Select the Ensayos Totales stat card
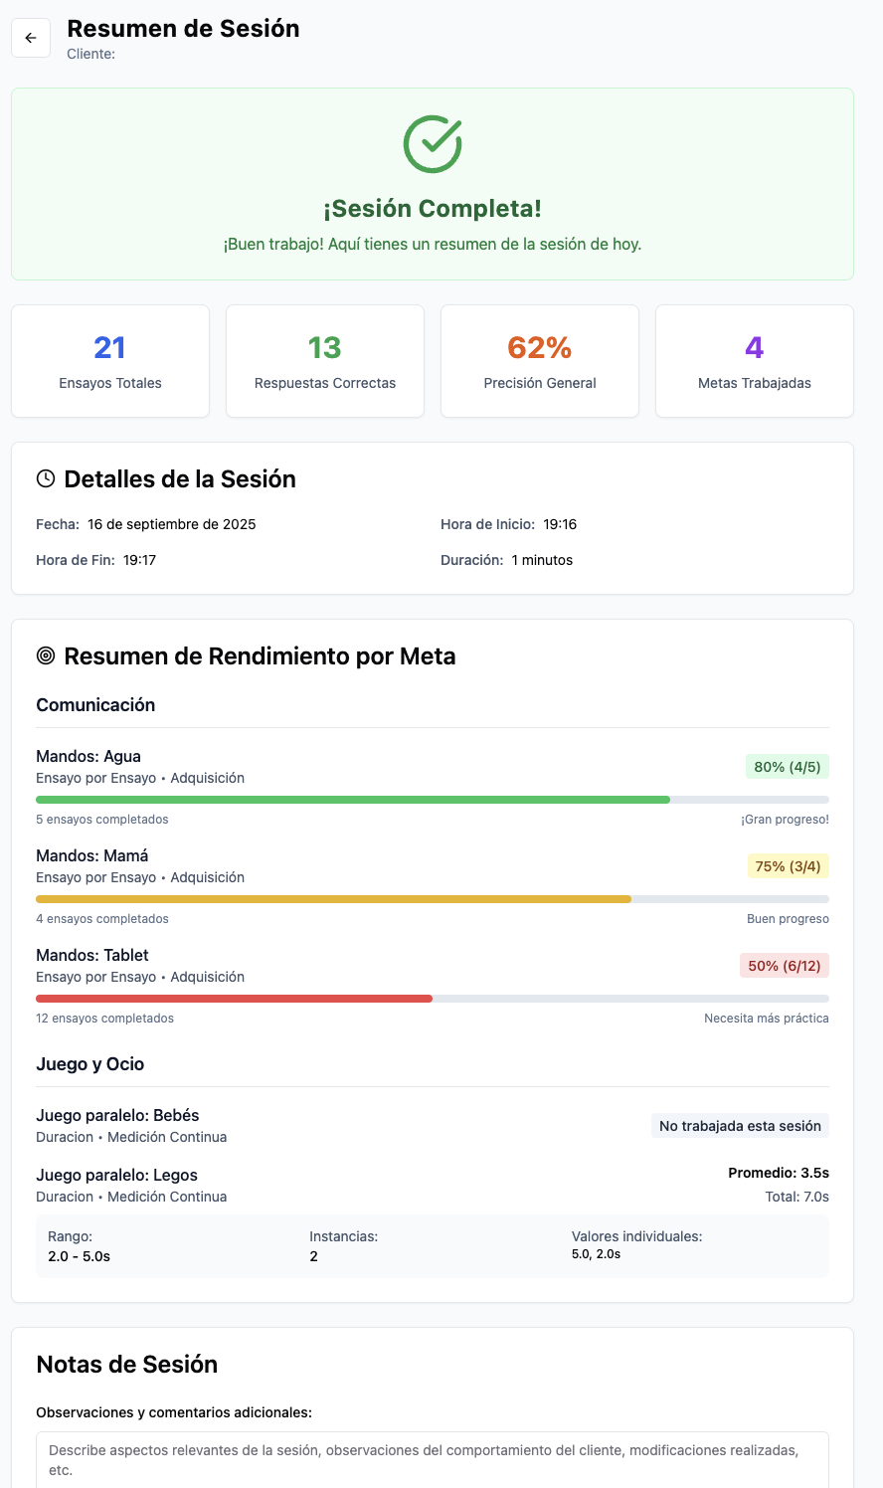The height and width of the screenshot is (1488, 883). click(110, 361)
